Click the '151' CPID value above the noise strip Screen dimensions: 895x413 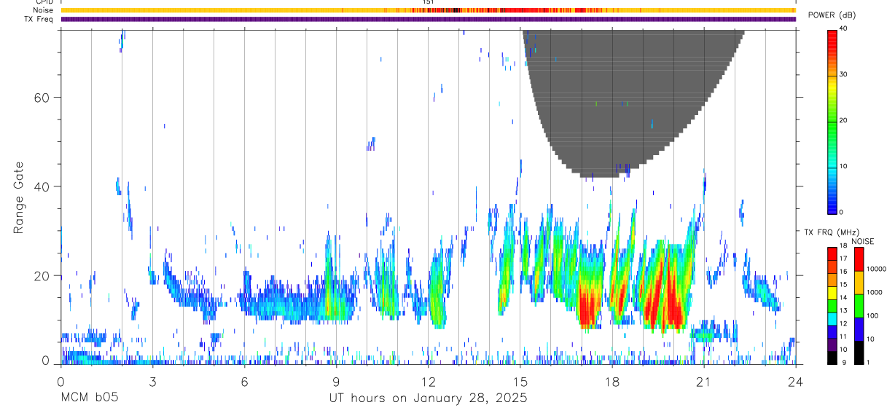pos(429,3)
